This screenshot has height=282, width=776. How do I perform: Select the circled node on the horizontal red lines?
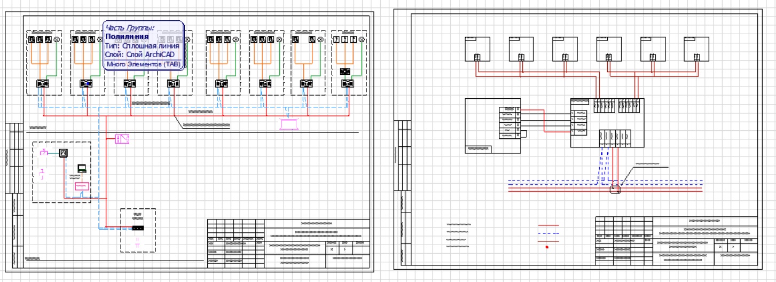pyautogui.click(x=615, y=189)
